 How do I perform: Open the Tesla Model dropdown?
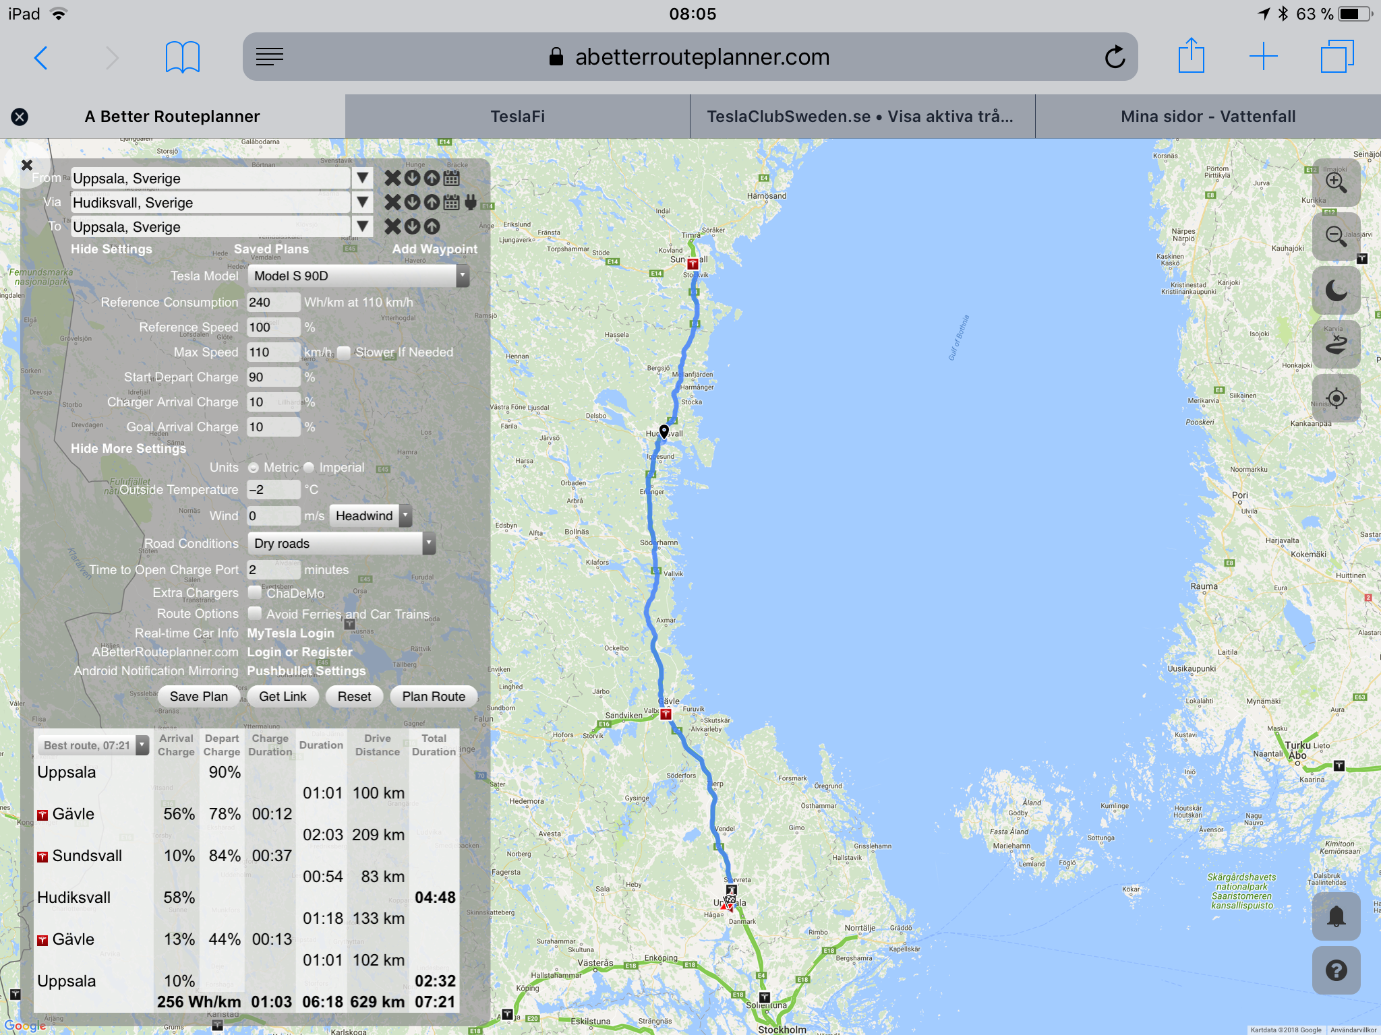[358, 276]
